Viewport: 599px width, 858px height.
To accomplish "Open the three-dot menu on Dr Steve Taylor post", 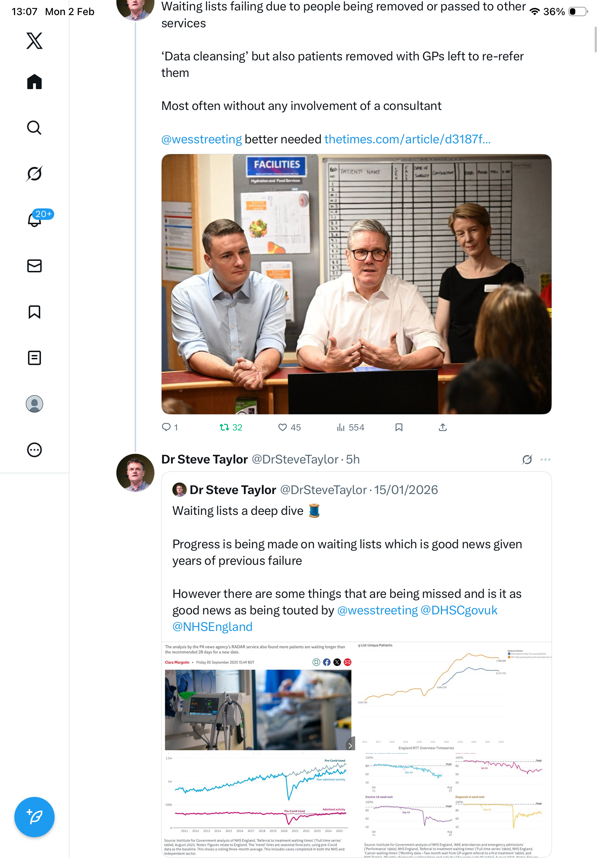I will pos(545,460).
